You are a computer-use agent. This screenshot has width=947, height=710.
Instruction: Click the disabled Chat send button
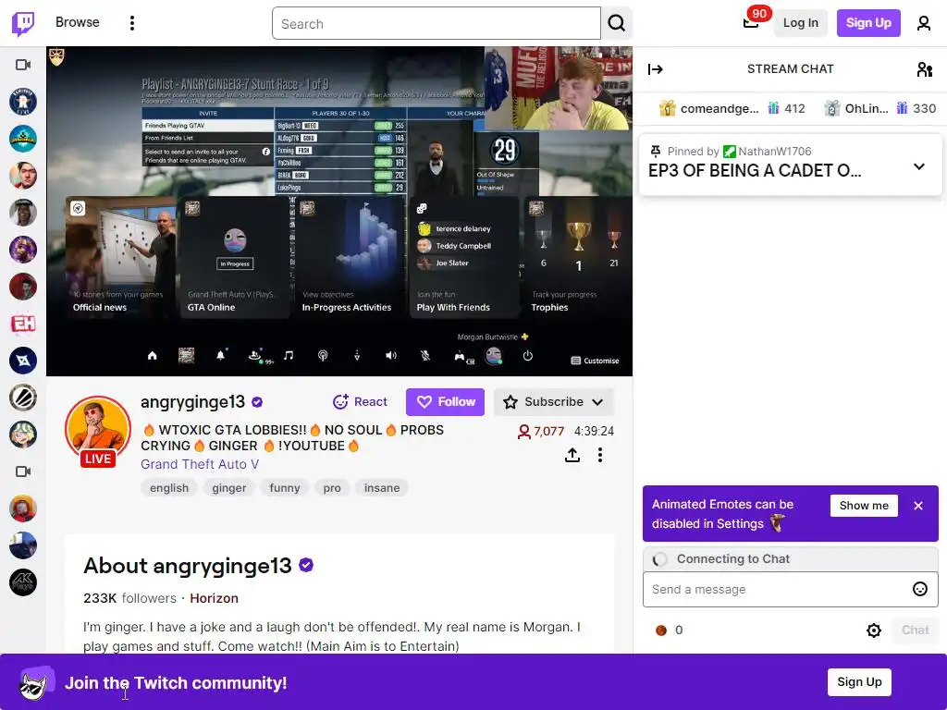click(915, 630)
